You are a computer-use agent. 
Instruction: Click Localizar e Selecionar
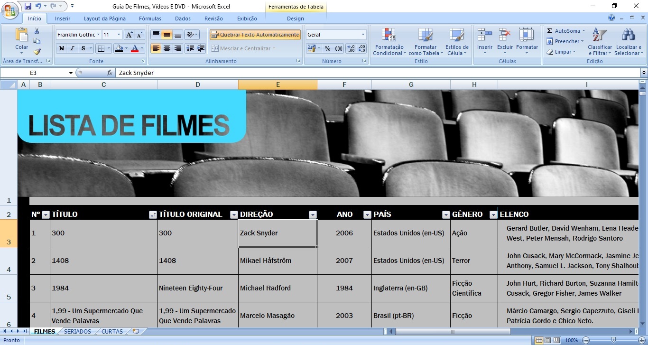click(629, 42)
